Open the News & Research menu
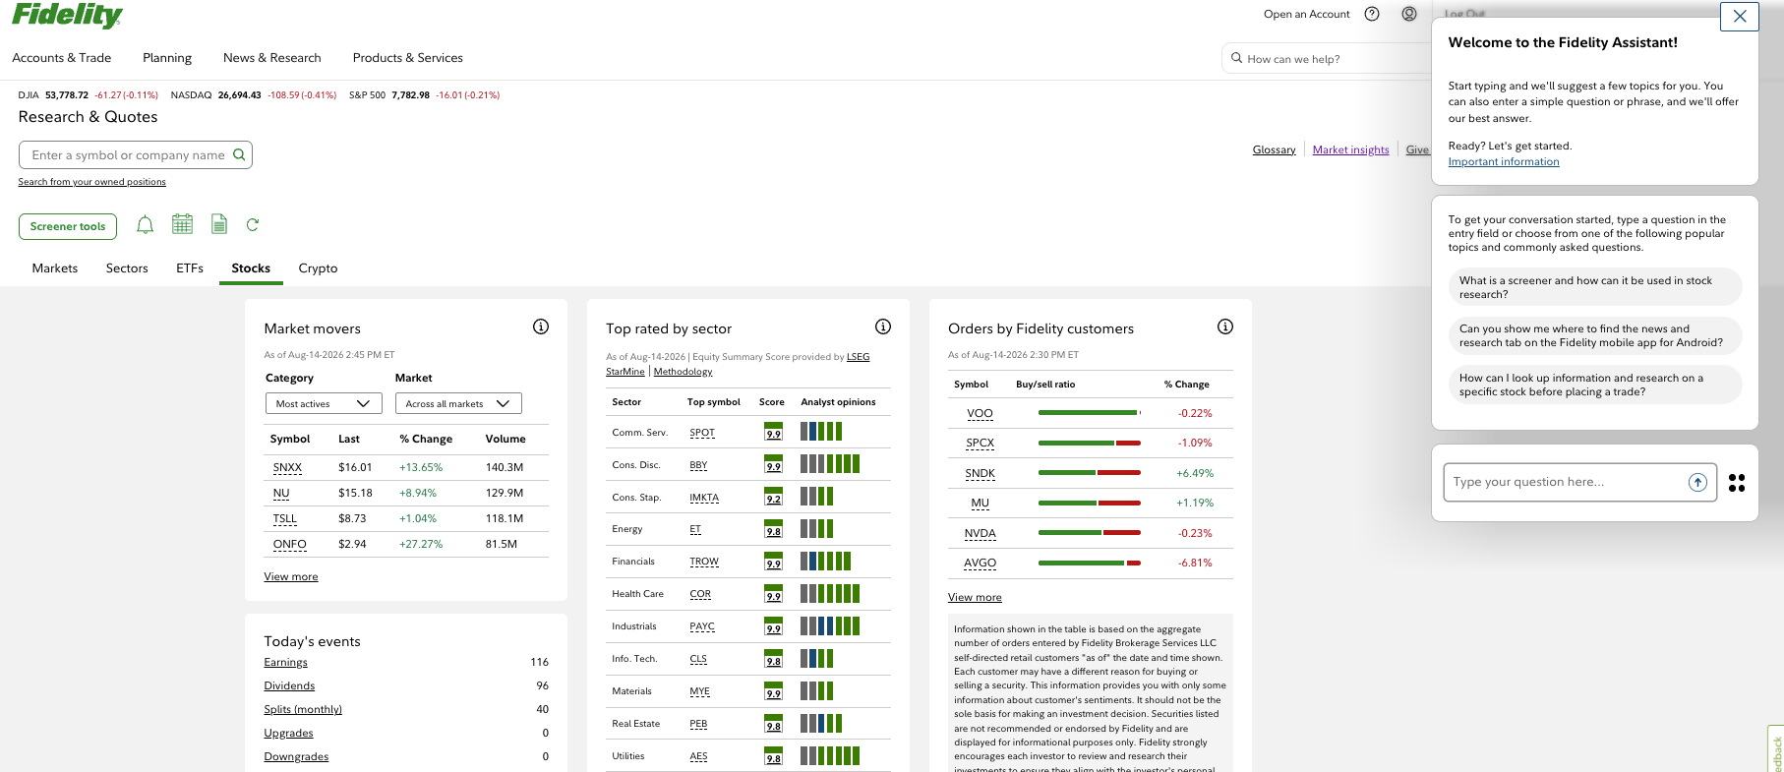1784x772 pixels. pos(272,58)
